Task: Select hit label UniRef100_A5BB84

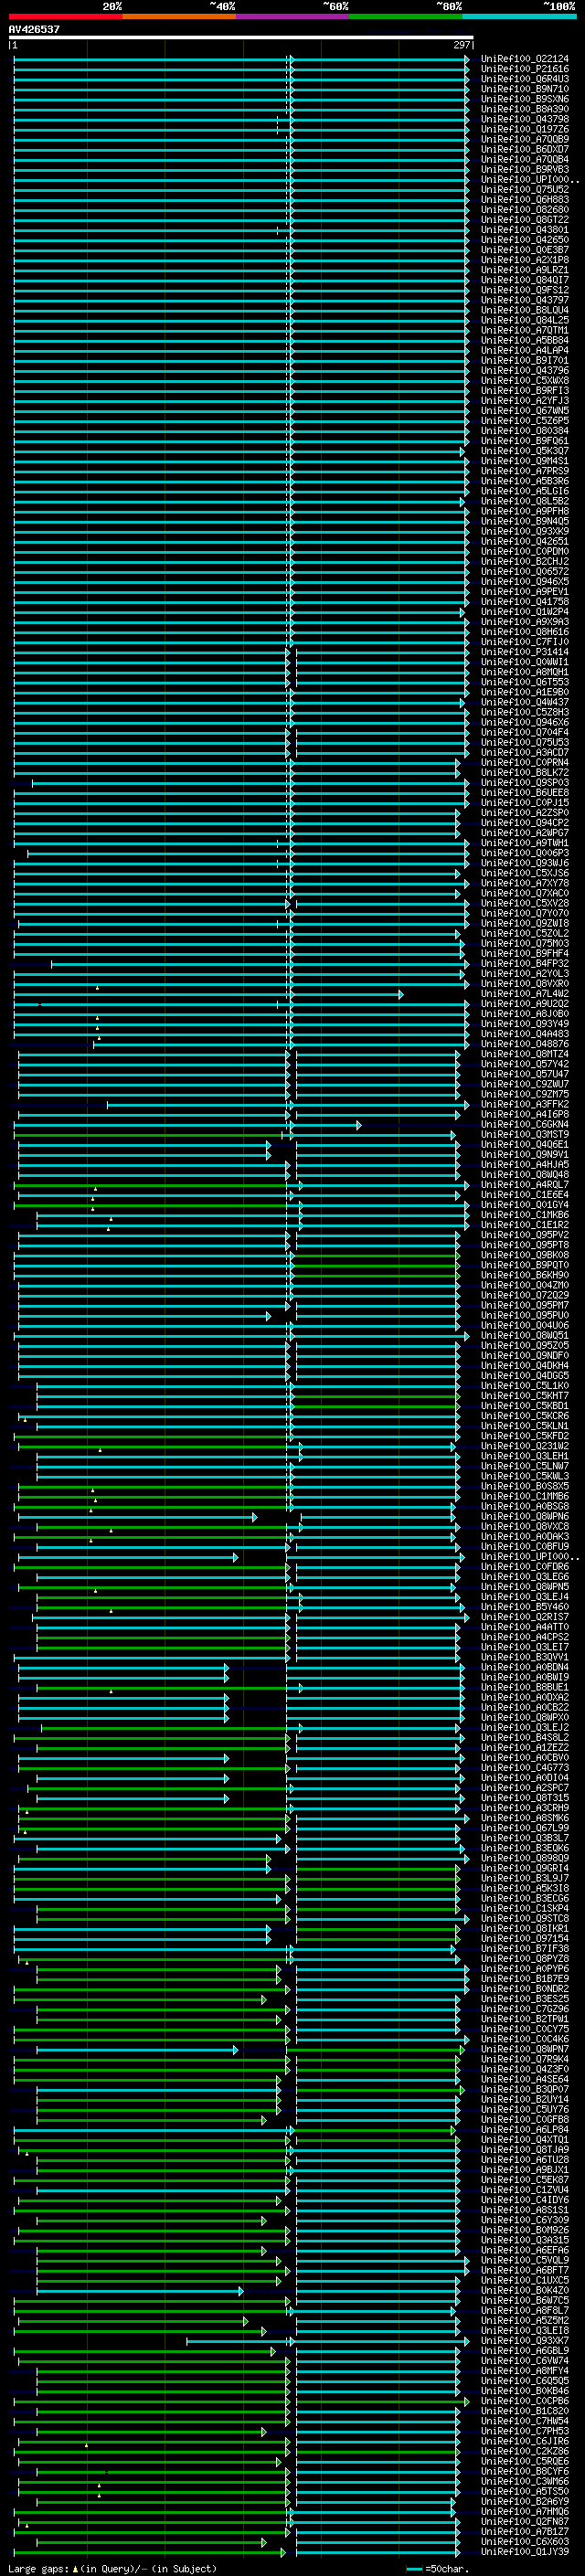Action: pos(525,340)
